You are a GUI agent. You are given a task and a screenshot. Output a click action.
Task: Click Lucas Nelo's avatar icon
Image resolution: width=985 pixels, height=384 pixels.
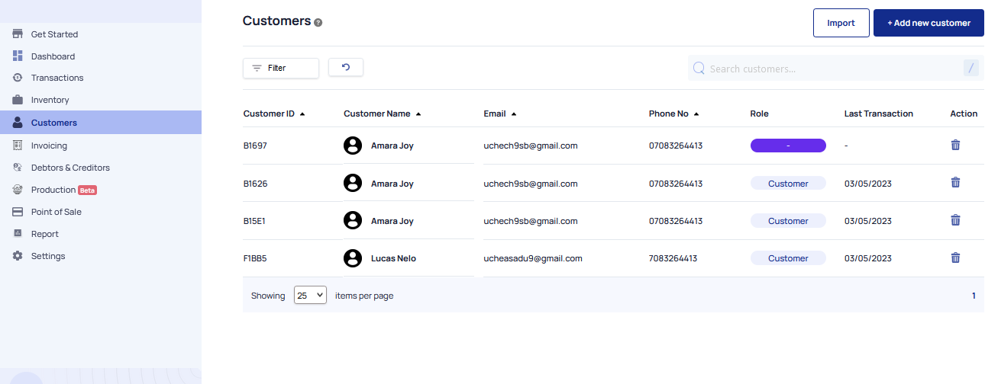(353, 258)
